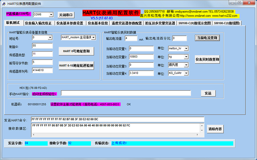Select the 温度变送器参数配置 tab

point(126,23)
